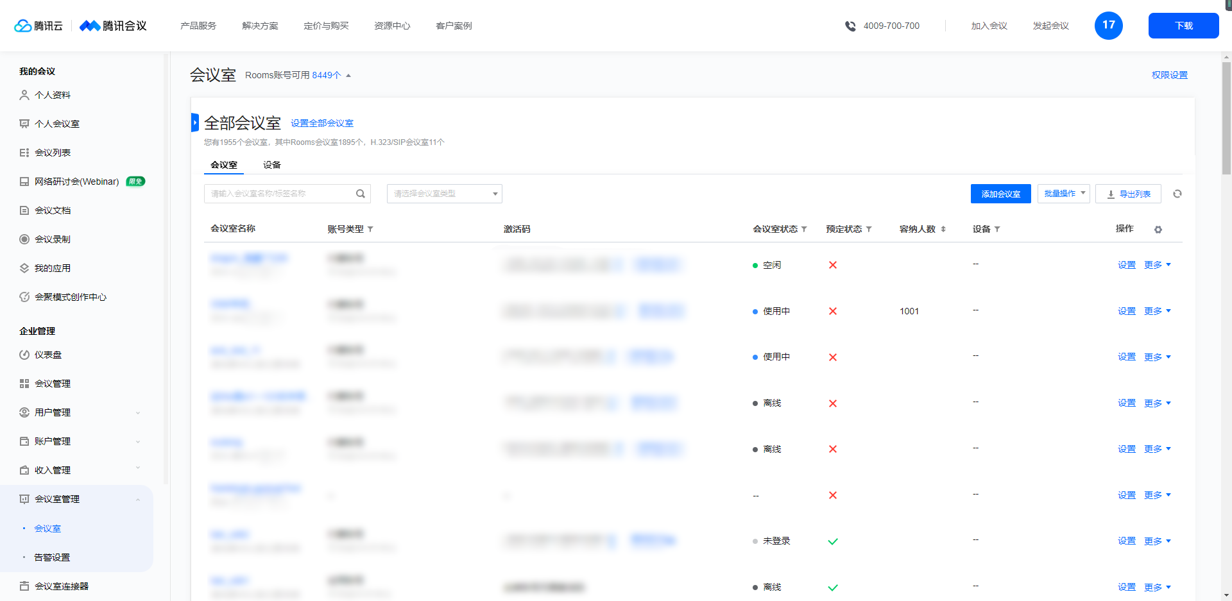Click 添加会议室 button

[x=1000, y=194]
